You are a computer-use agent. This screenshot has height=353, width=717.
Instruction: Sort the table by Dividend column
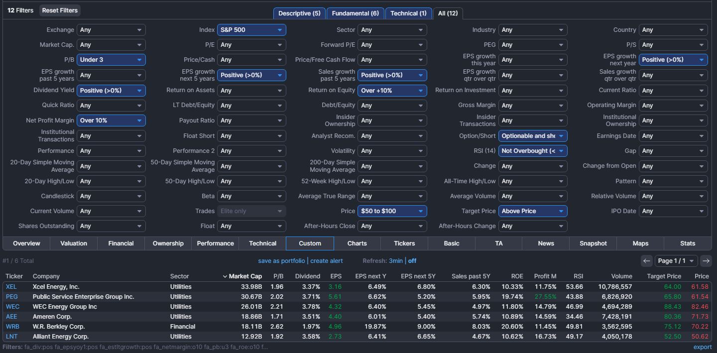point(307,276)
